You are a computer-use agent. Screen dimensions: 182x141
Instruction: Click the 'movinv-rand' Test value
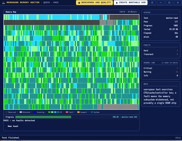point(172,18)
